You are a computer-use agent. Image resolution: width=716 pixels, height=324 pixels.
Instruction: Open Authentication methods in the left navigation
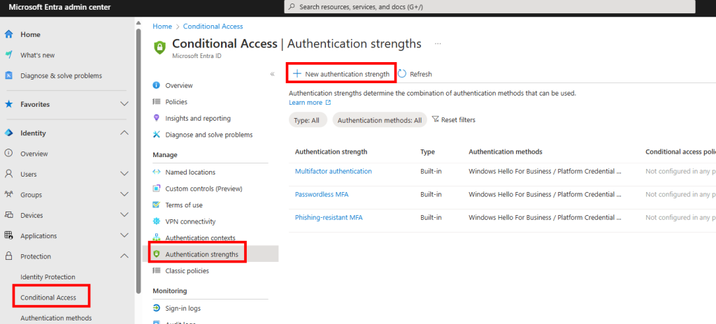coord(56,318)
